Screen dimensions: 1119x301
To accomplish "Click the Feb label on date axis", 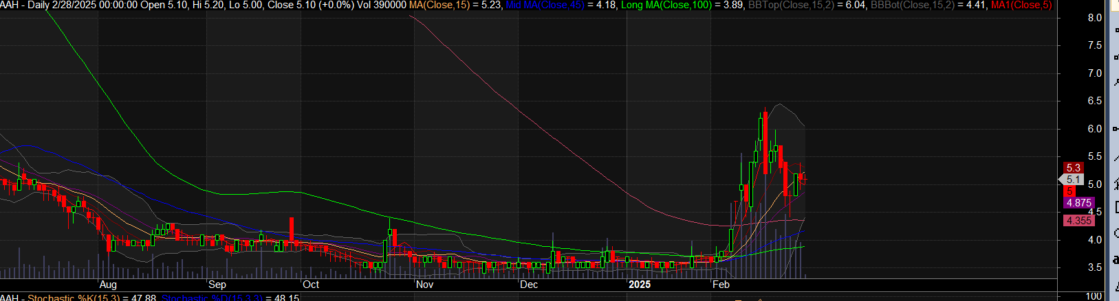I will (721, 285).
